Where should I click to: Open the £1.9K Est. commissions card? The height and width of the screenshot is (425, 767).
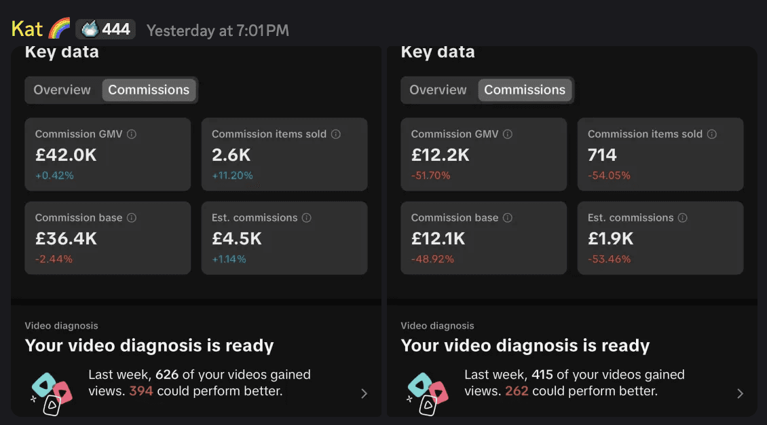coord(660,238)
